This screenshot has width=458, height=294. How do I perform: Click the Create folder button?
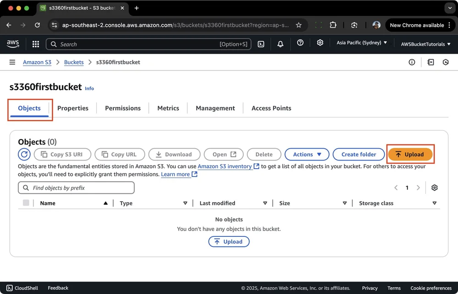coord(359,154)
